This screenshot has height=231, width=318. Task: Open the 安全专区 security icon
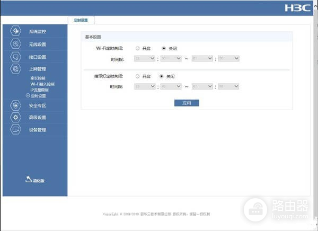click(x=16, y=105)
